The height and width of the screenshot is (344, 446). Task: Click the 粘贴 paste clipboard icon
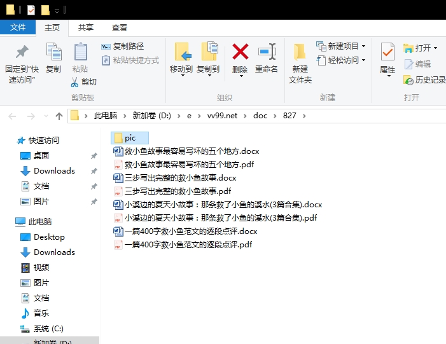pyautogui.click(x=80, y=52)
